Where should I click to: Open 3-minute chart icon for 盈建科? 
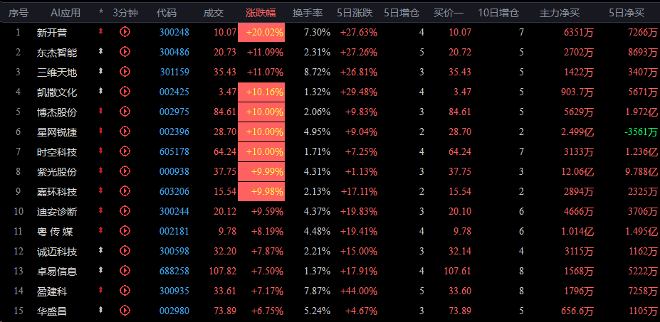coord(125,290)
